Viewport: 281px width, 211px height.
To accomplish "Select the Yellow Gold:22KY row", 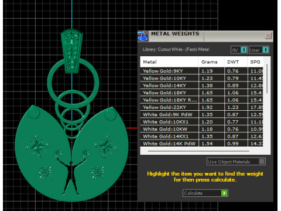I will 201,107.
